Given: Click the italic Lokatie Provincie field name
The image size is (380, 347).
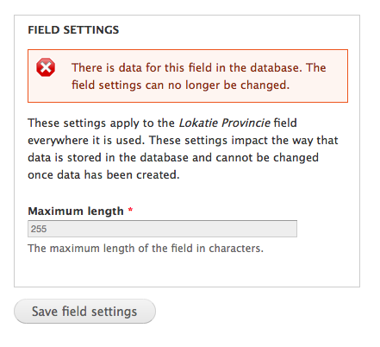Looking at the screenshot, I should click(225, 123).
